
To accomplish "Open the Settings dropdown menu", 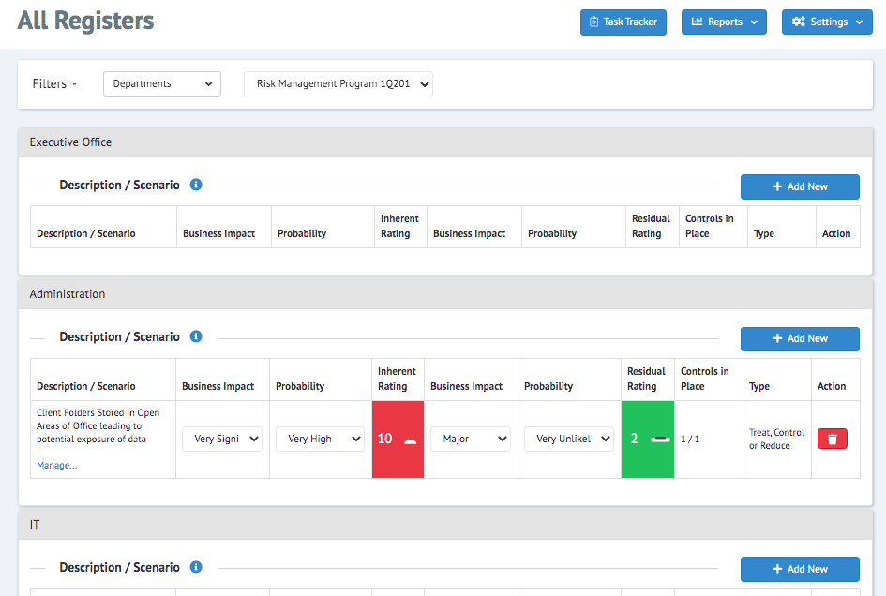I will click(x=827, y=22).
